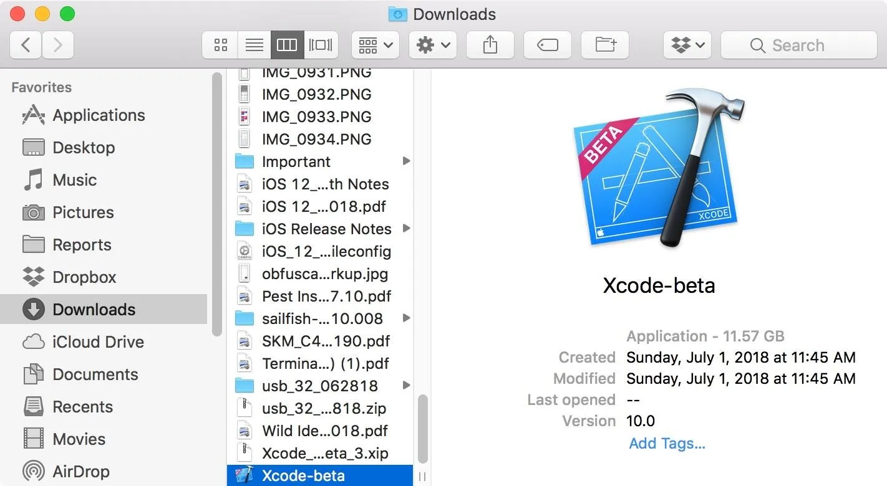Open the gear Action menu
The width and height of the screenshot is (887, 486).
point(433,45)
